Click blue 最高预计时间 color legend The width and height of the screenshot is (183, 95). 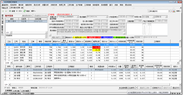(x=107, y=37)
